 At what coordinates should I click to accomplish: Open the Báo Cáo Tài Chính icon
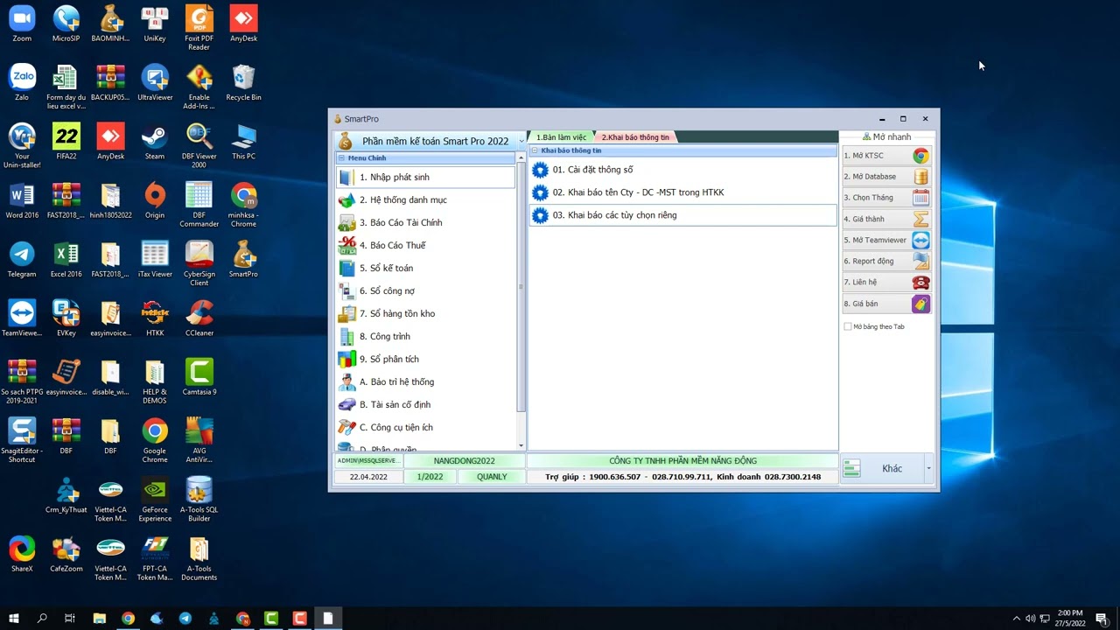(346, 223)
